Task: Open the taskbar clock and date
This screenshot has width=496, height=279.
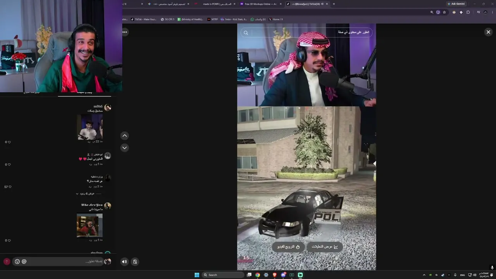Action: pyautogui.click(x=484, y=275)
